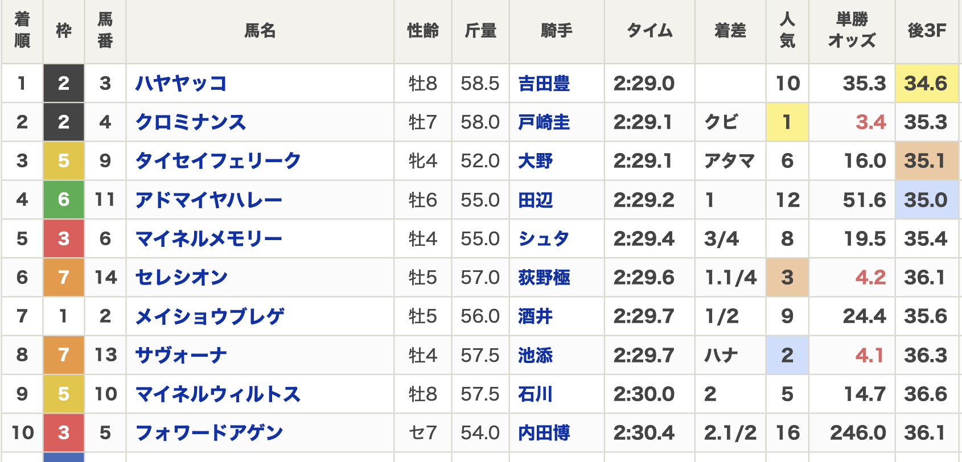Select jockey 田辺 link
The height and width of the screenshot is (462, 962).
pyautogui.click(x=536, y=200)
